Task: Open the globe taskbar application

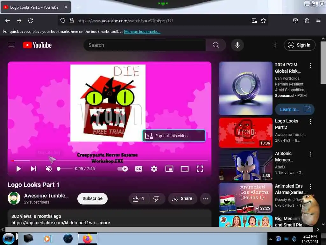Action: [68, 239]
